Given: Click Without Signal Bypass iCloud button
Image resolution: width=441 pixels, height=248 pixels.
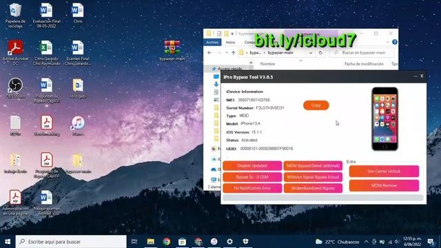Looking at the screenshot, I should coord(313,177).
